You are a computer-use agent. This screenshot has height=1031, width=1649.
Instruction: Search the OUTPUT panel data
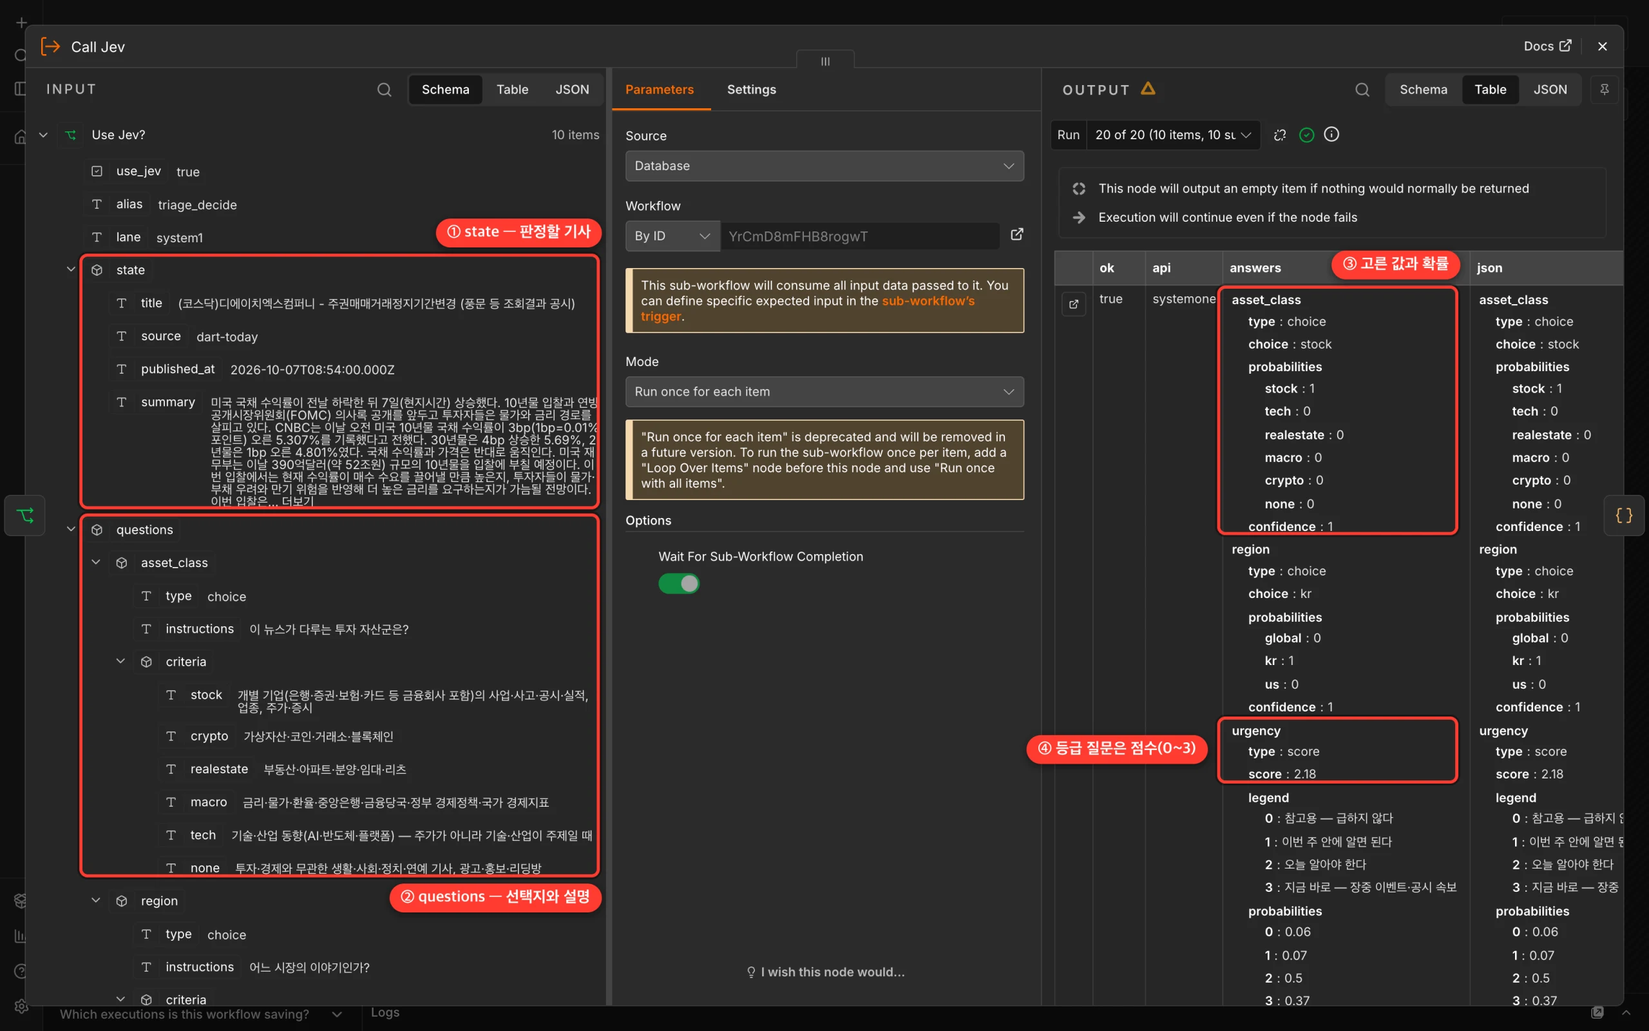coord(1362,90)
